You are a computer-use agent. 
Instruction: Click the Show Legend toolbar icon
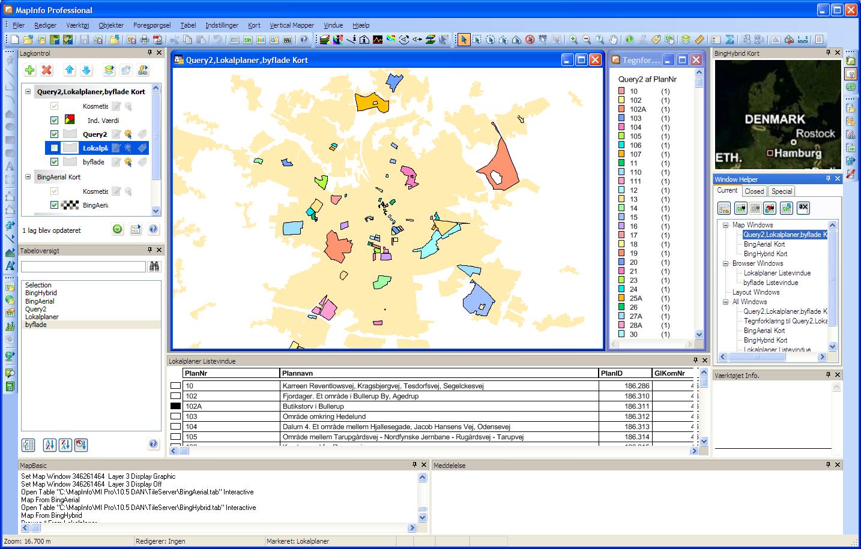[x=716, y=40]
